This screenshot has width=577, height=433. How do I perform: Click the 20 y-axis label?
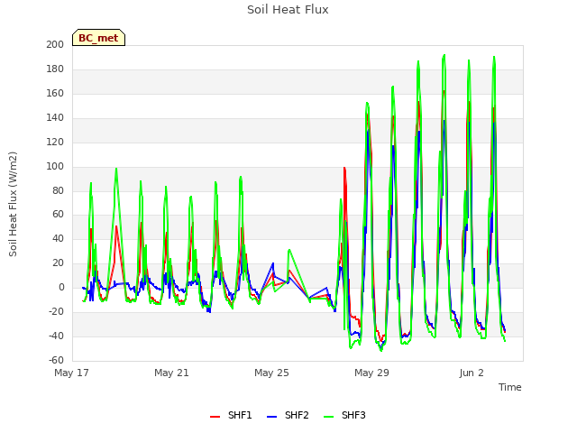(58, 263)
